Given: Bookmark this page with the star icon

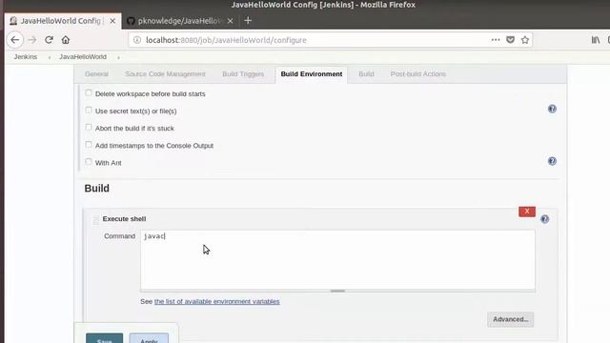Looking at the screenshot, I should (525, 40).
